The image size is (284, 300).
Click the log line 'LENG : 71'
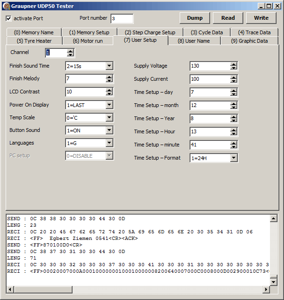tap(22, 258)
